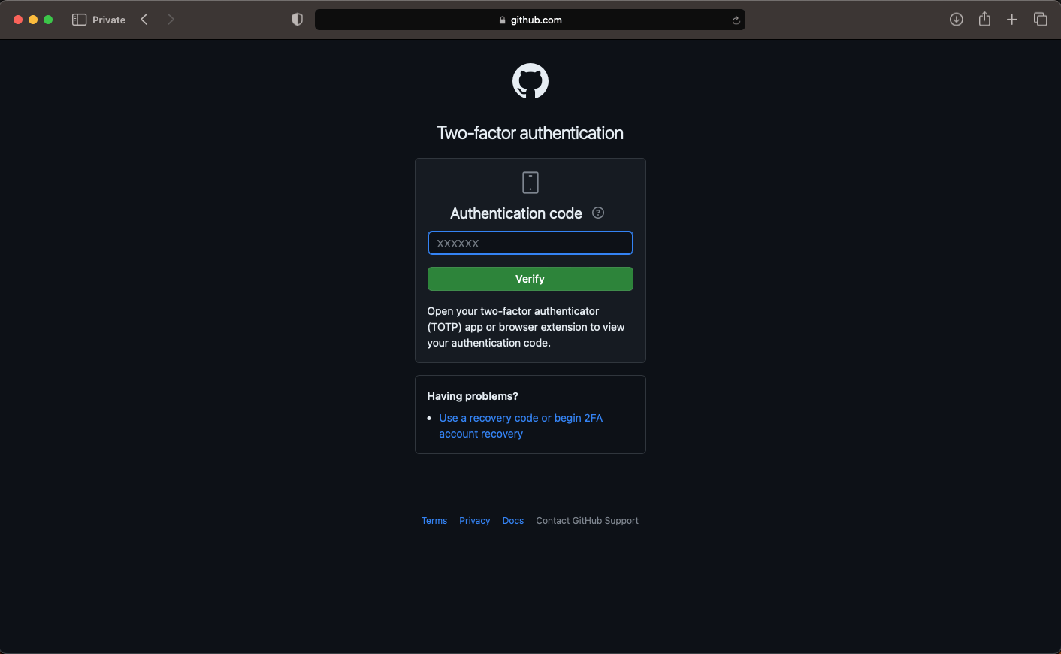The width and height of the screenshot is (1061, 654).
Task: Click the TOTP app instruction text
Action: tap(526, 327)
